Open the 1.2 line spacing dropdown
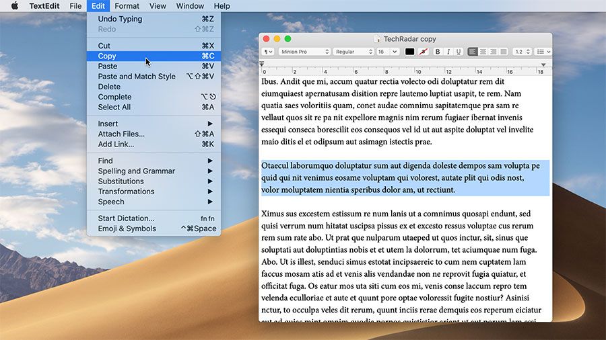 [x=522, y=52]
